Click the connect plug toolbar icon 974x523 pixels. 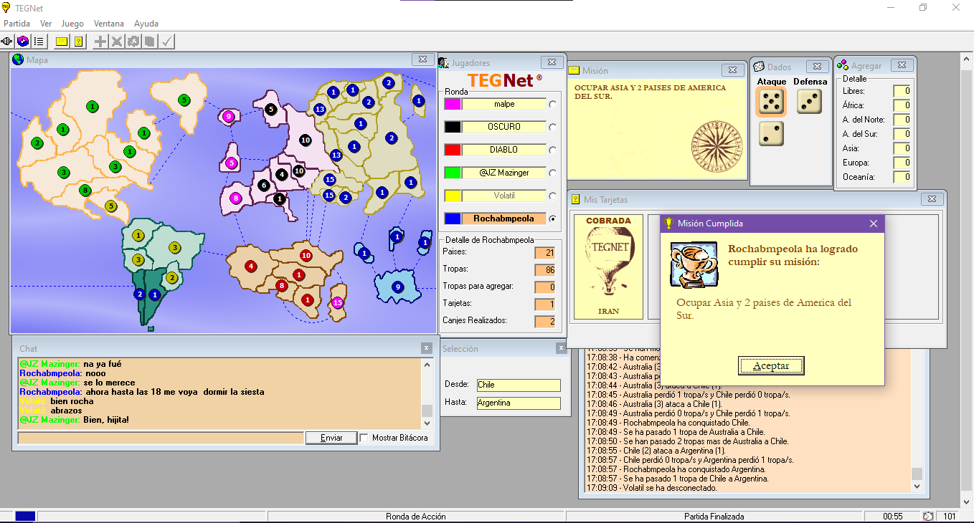point(8,42)
